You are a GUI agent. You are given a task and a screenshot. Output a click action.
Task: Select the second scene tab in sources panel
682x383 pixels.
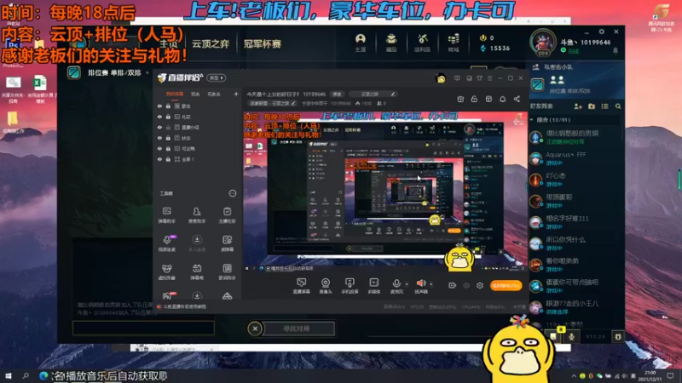click(x=195, y=94)
